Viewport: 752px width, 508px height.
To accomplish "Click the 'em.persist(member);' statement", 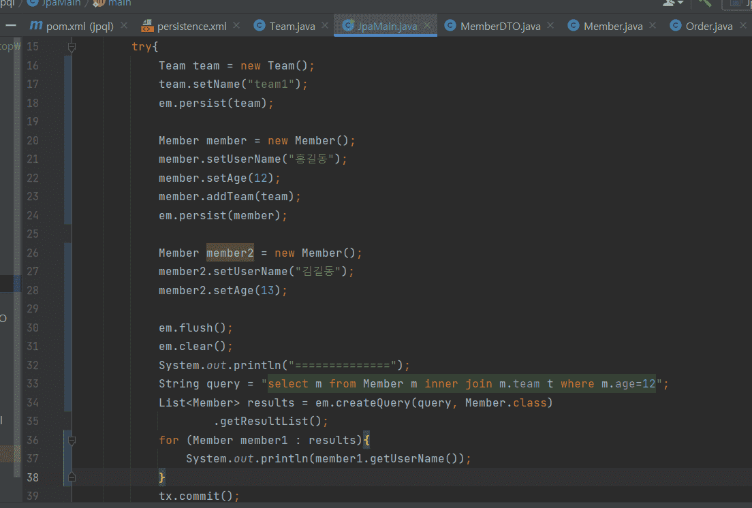I will coord(223,216).
